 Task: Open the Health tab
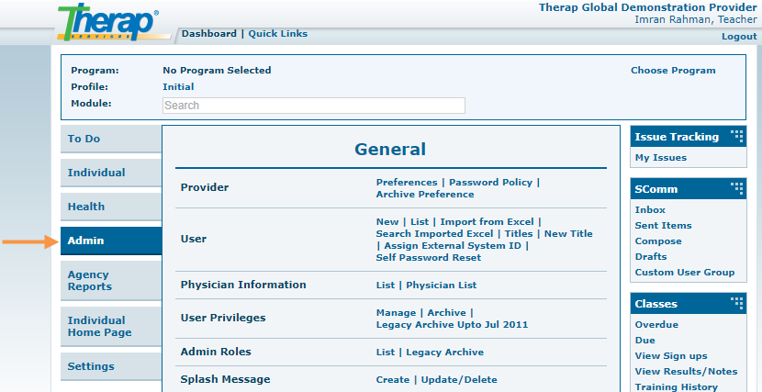111,207
